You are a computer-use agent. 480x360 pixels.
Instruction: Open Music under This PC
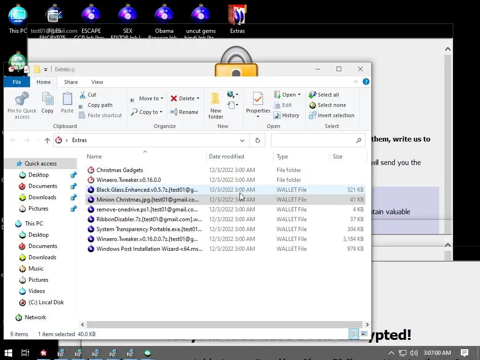pos(36,269)
